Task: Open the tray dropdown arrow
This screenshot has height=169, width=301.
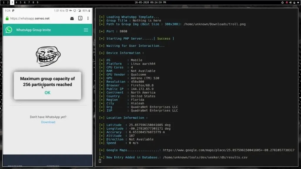Action: (x=298, y=2)
